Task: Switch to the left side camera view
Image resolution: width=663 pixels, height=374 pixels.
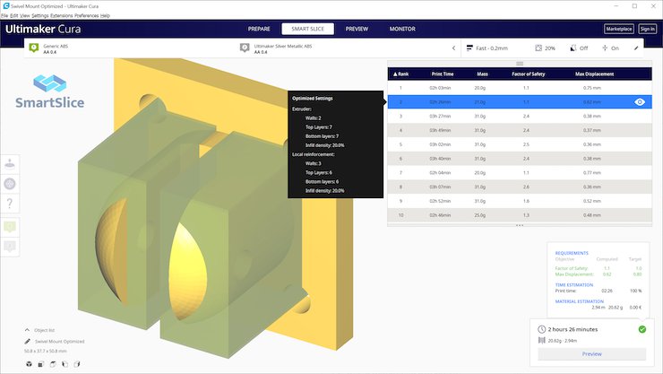Action: tap(65, 364)
